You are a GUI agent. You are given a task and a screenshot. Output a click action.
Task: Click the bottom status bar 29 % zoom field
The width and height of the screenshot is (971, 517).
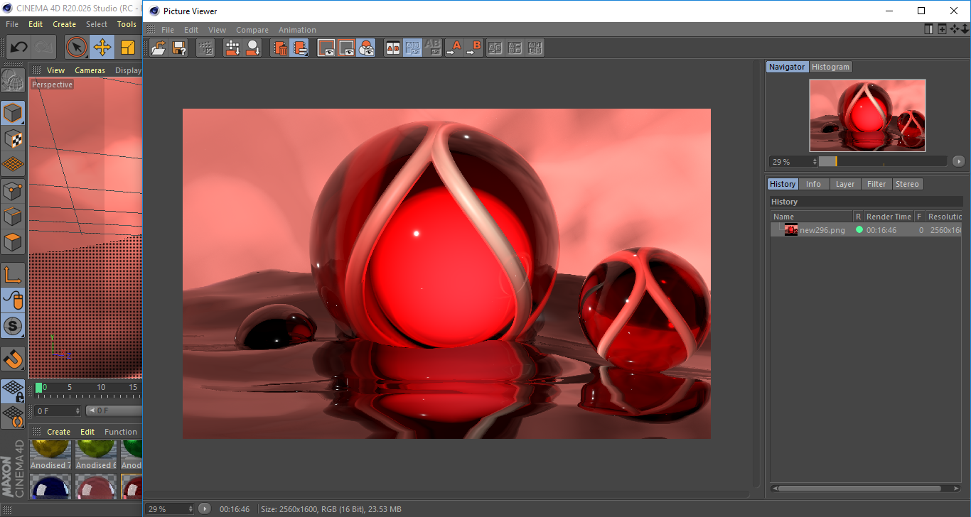[x=170, y=508]
